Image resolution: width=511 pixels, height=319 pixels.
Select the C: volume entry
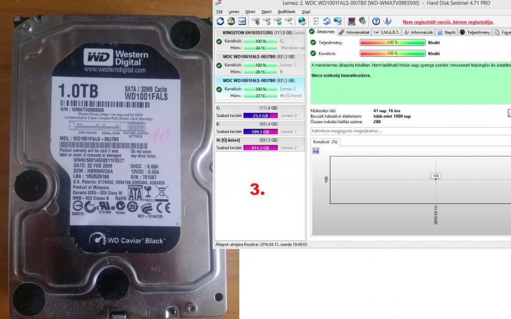(x=260, y=112)
